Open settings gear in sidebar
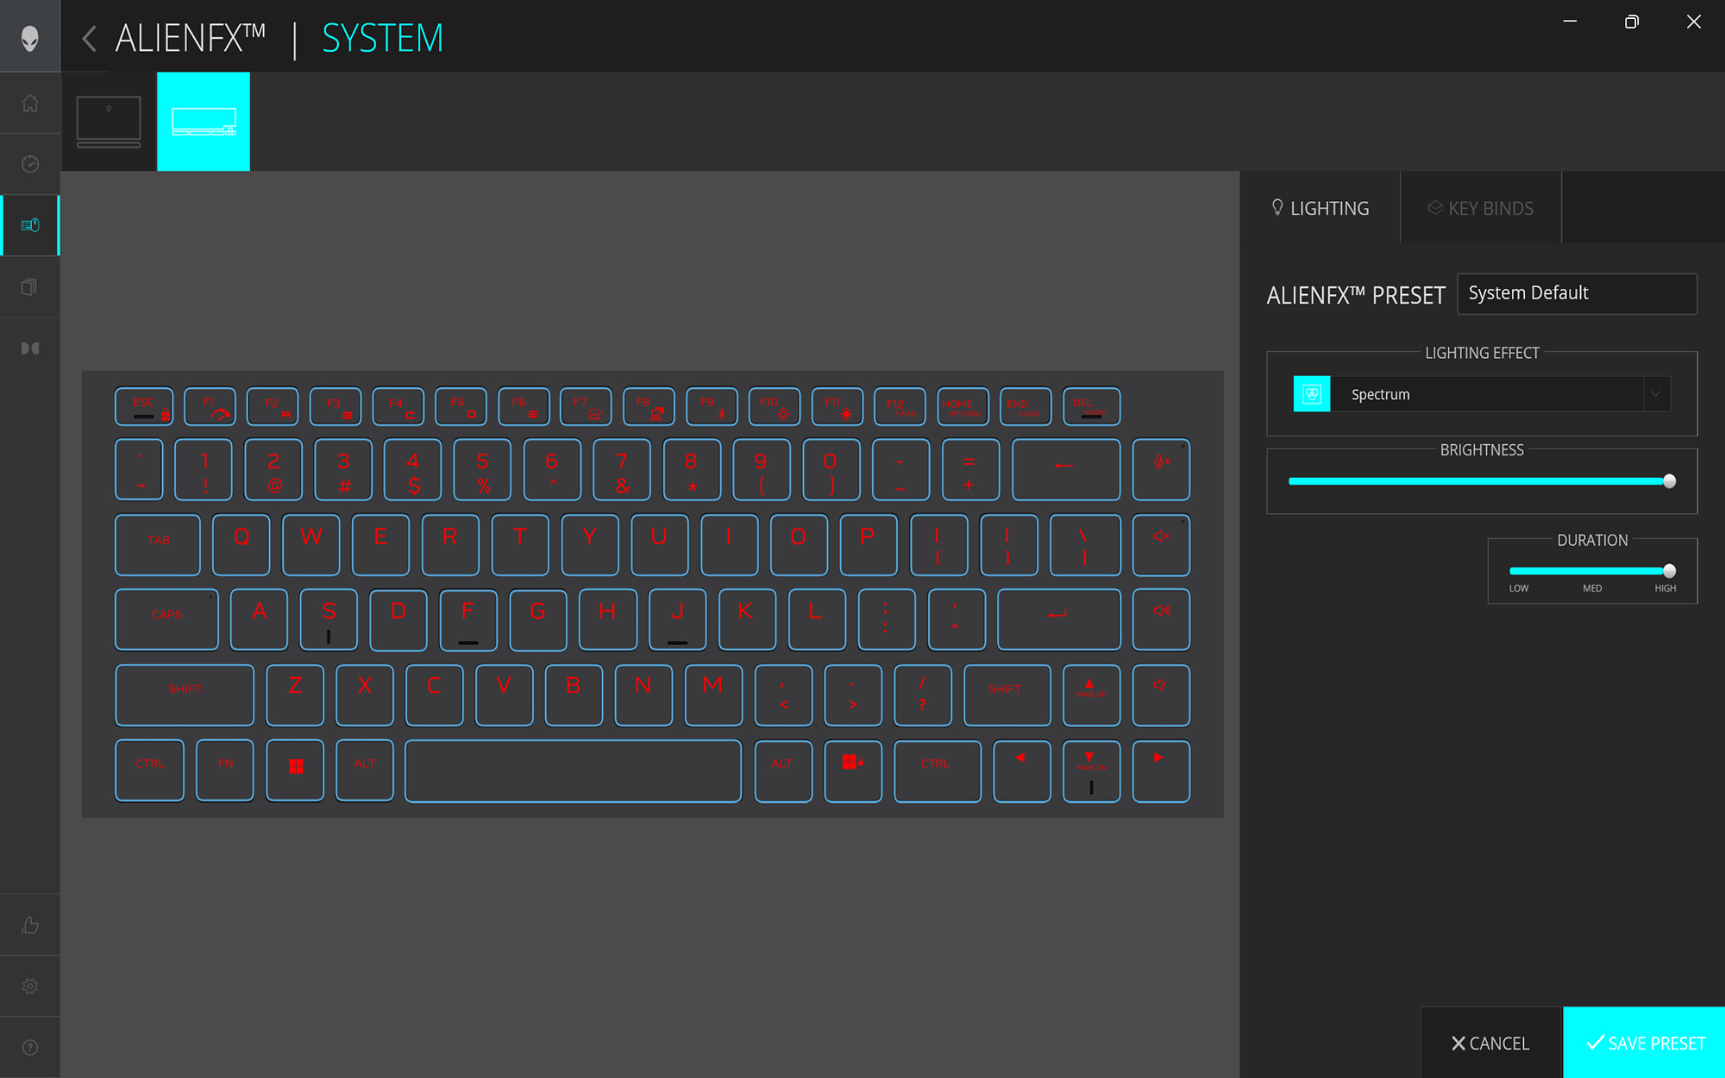1725x1078 pixels. (x=30, y=986)
